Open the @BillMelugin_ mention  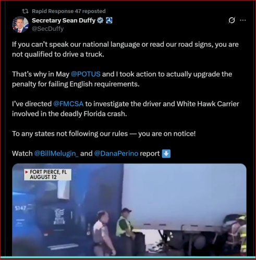(56, 153)
